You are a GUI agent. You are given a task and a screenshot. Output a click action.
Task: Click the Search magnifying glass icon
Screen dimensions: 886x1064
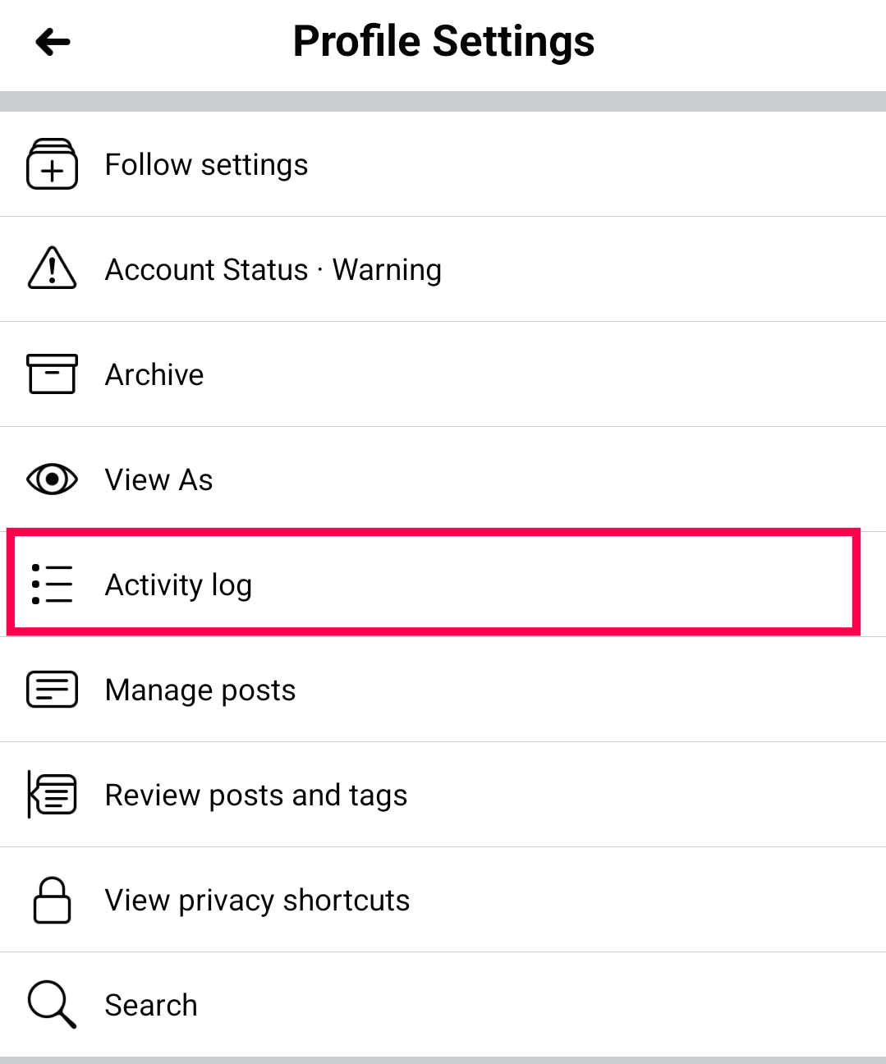[x=53, y=1004]
